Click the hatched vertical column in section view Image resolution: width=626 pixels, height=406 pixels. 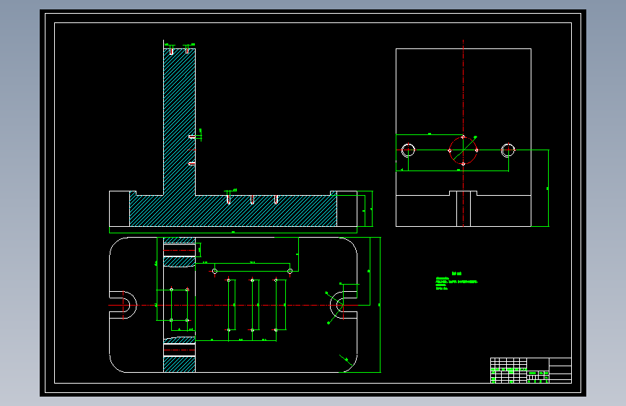tap(179, 122)
